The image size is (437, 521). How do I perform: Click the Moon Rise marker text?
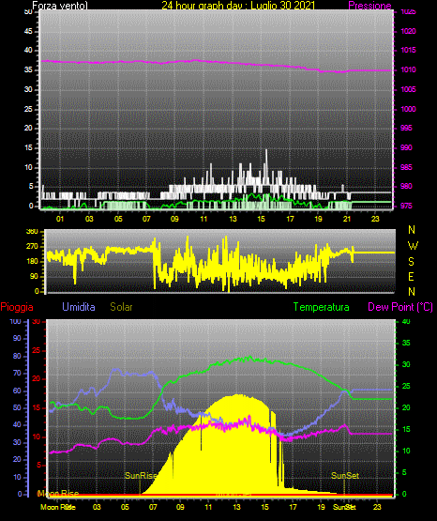(58, 494)
